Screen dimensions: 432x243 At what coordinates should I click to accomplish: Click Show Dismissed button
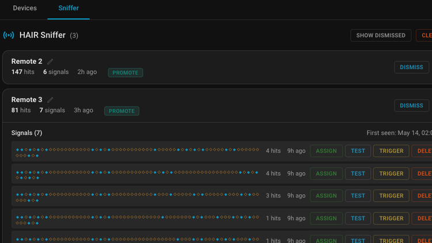pyautogui.click(x=381, y=35)
